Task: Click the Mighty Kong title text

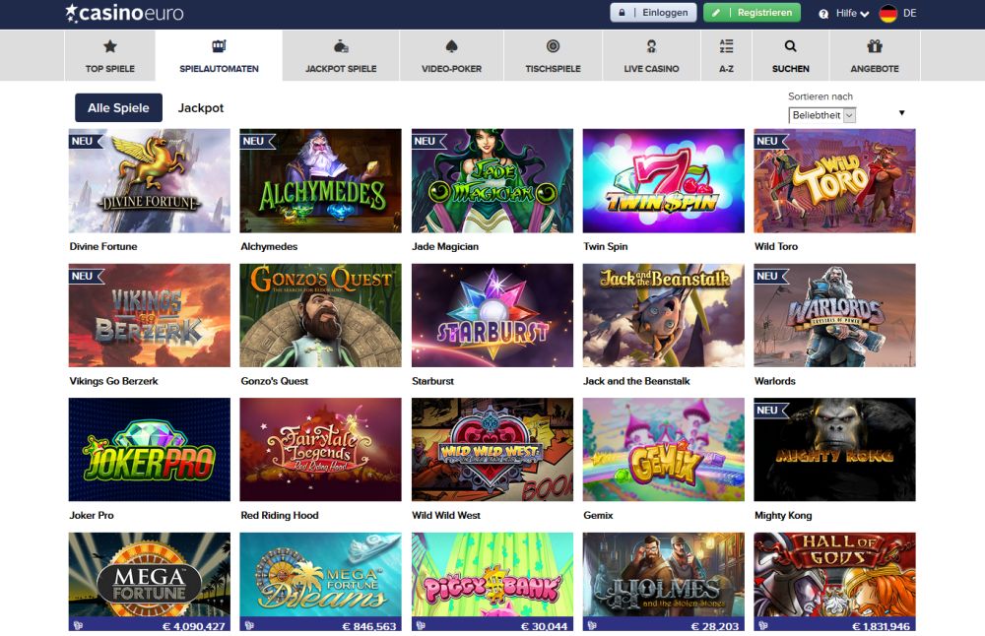Action: tap(783, 516)
